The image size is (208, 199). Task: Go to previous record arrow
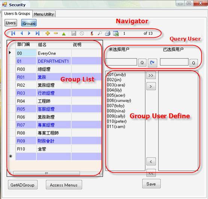[22, 33]
